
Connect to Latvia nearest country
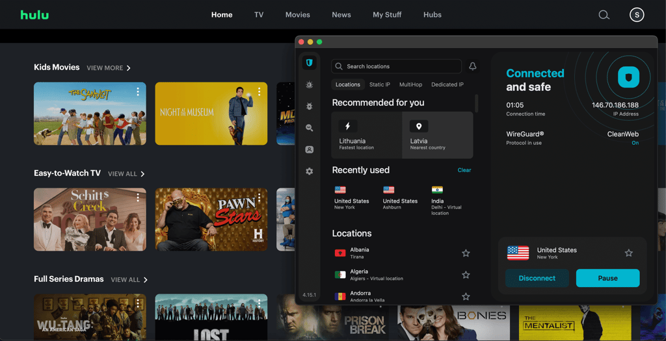[x=438, y=135]
